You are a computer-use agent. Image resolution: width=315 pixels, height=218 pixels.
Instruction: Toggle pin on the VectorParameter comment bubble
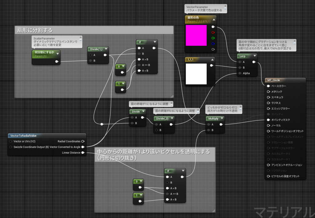pyautogui.click(x=225, y=6)
